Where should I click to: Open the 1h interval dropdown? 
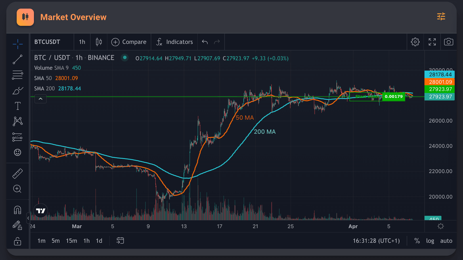point(82,42)
